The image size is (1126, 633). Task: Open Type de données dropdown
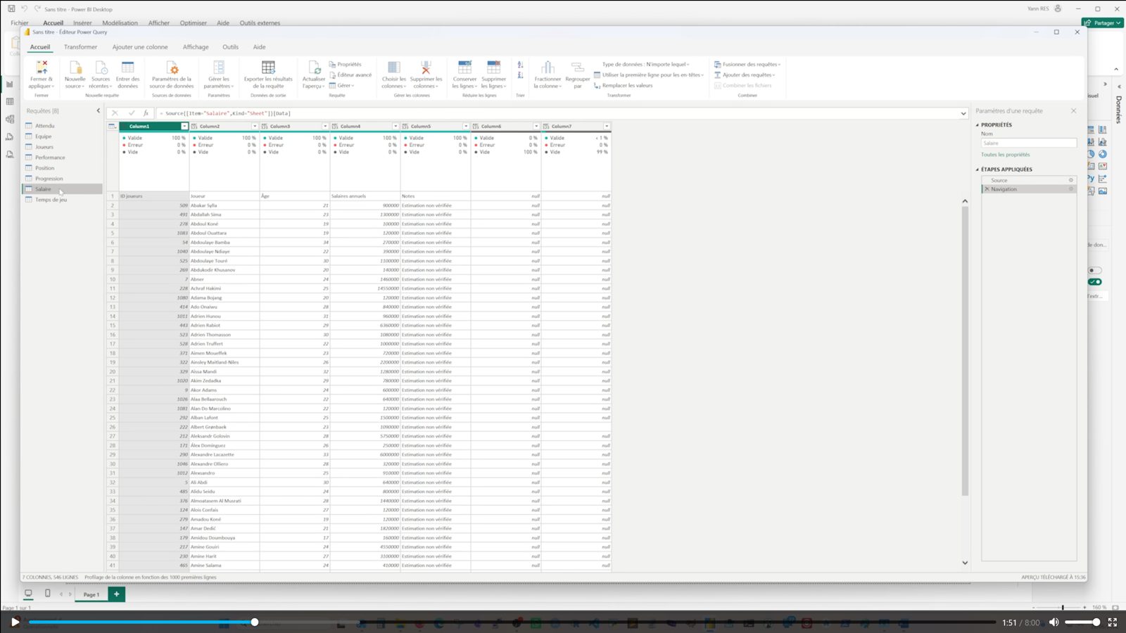(x=646, y=65)
